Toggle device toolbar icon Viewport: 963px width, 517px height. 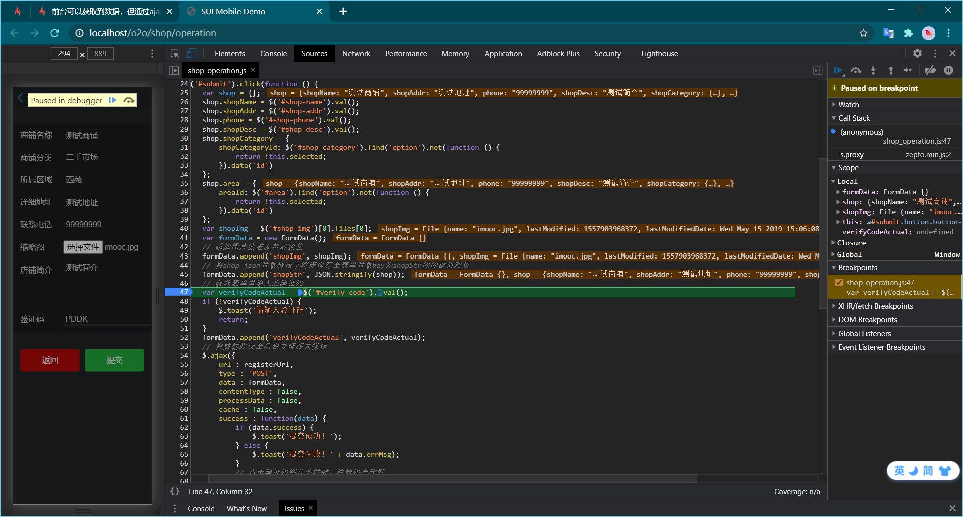tap(191, 54)
